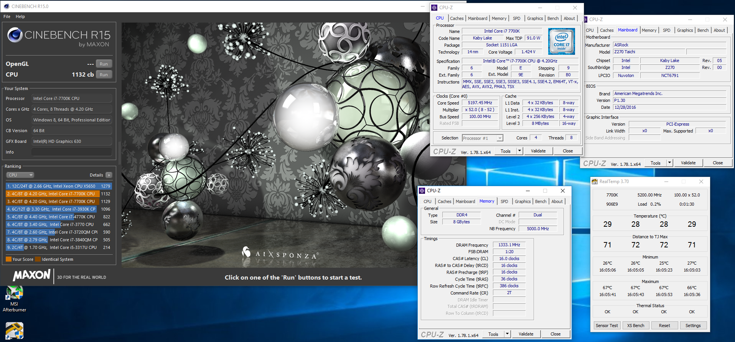Click the Details label in Ranking panel
735x342 pixels.
(x=96, y=175)
